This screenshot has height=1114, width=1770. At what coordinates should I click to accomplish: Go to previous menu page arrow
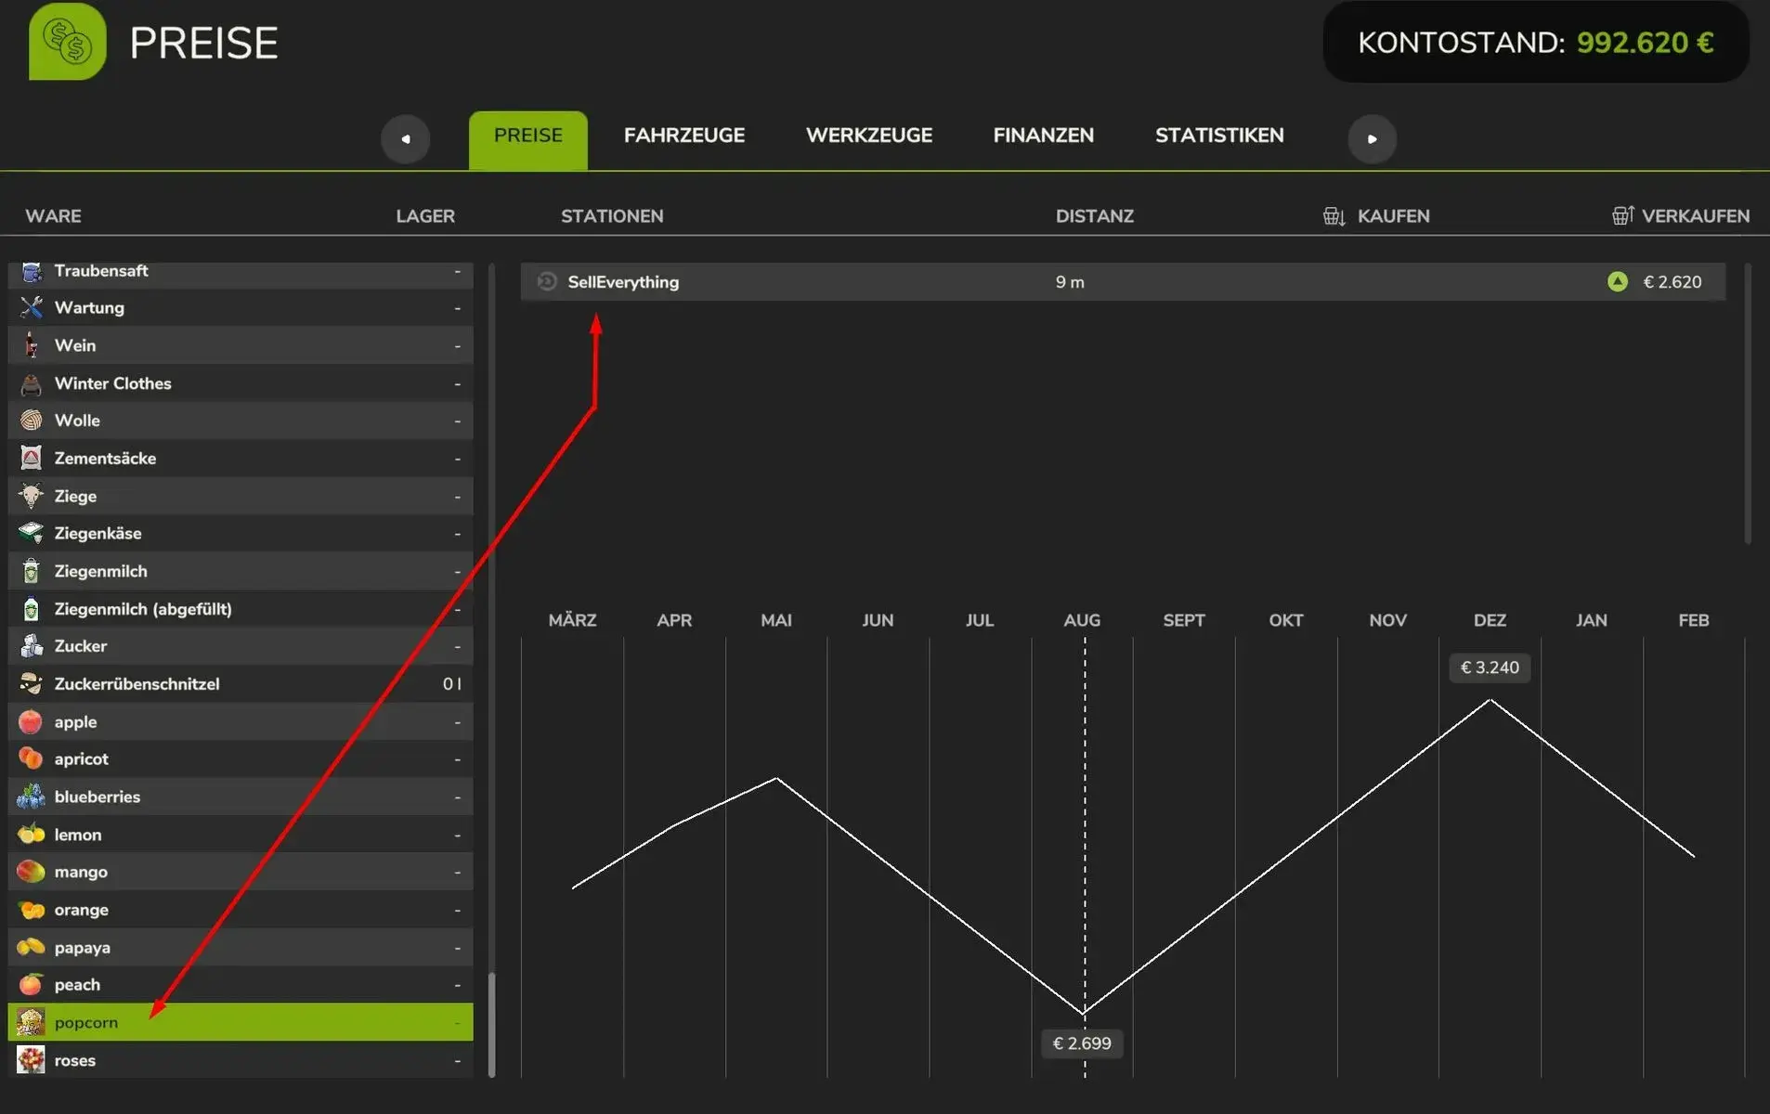click(x=406, y=139)
